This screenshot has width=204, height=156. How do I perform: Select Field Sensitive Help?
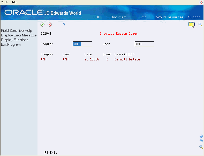click(x=17, y=30)
